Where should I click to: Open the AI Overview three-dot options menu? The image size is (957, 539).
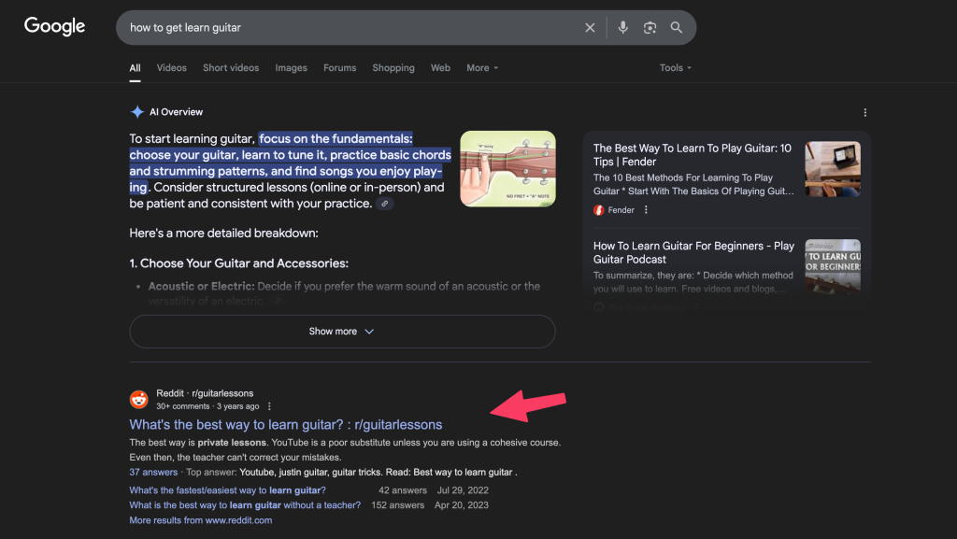864,112
